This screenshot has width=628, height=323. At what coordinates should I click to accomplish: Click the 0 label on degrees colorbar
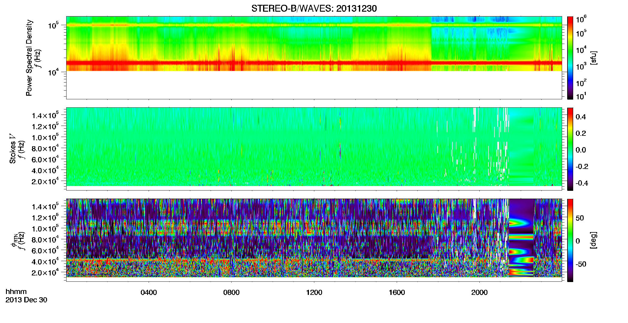(578, 241)
